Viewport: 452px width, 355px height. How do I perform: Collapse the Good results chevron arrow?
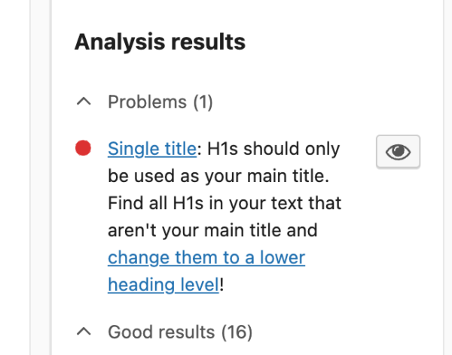click(x=85, y=331)
